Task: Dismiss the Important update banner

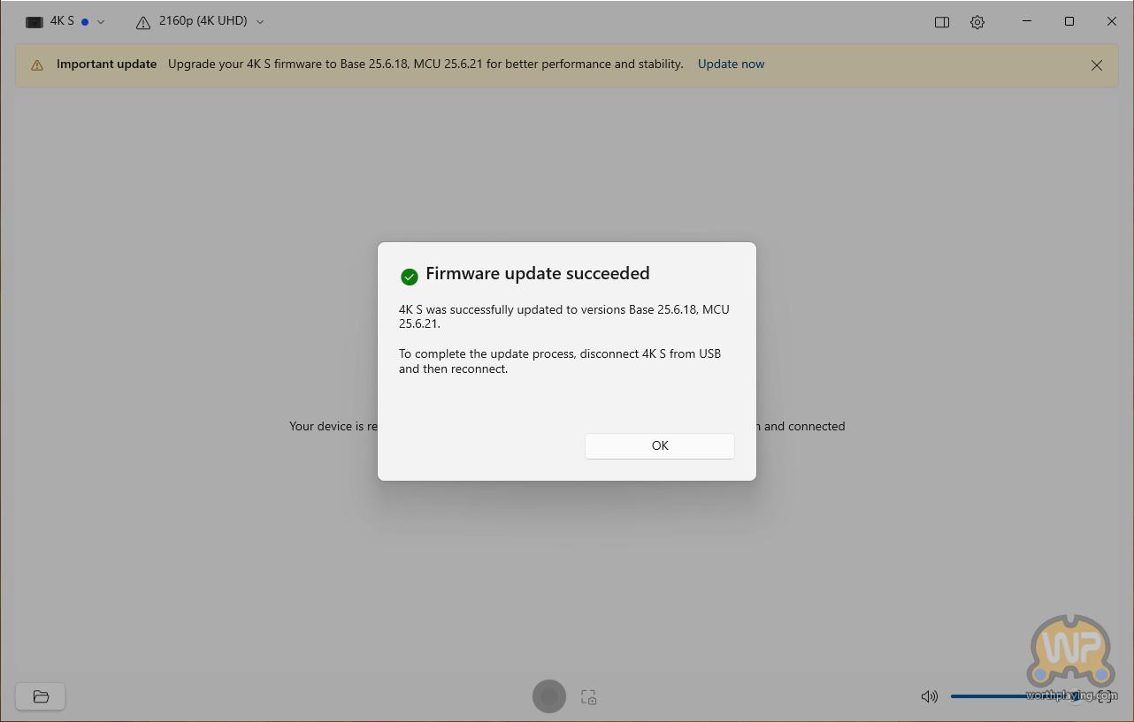Action: 1096,65
